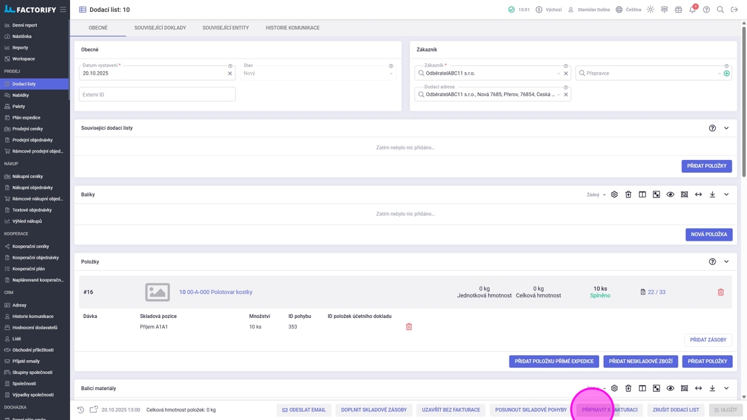Screen dimensions: 747x420
Task: Open the change history clock icon in bottom bar
Action: 81,409
